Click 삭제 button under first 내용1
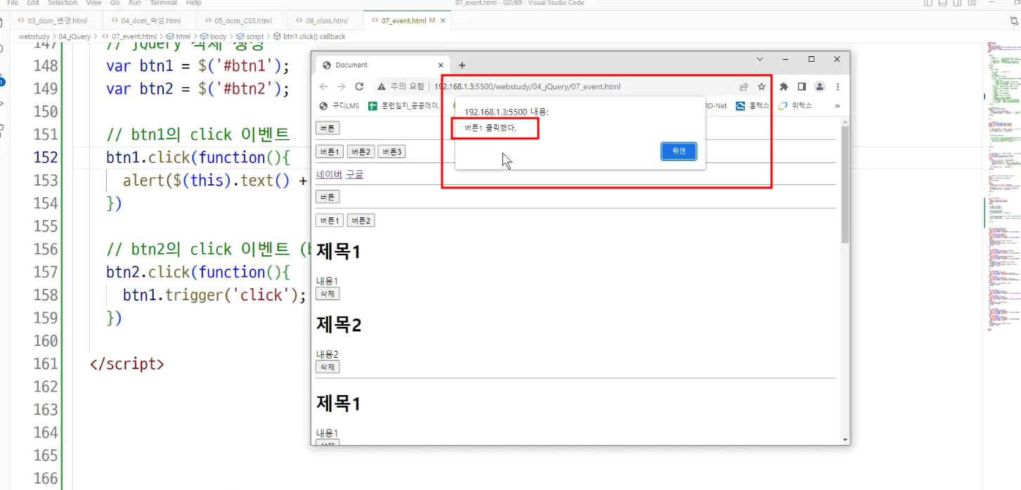 point(327,294)
